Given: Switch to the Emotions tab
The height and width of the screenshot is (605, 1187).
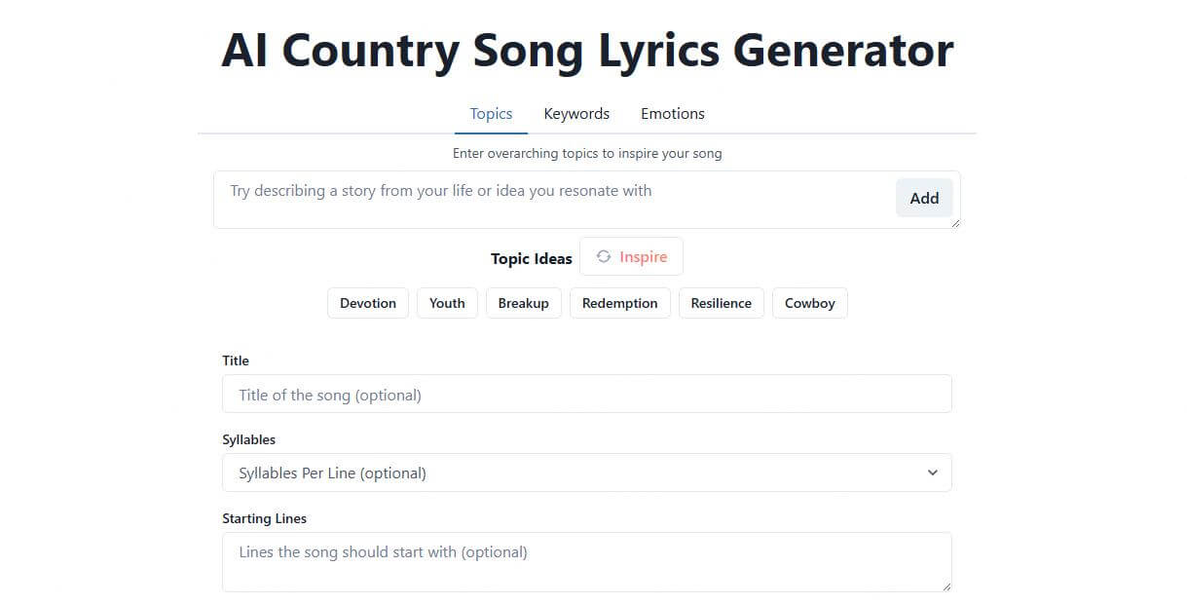Looking at the screenshot, I should [x=672, y=113].
